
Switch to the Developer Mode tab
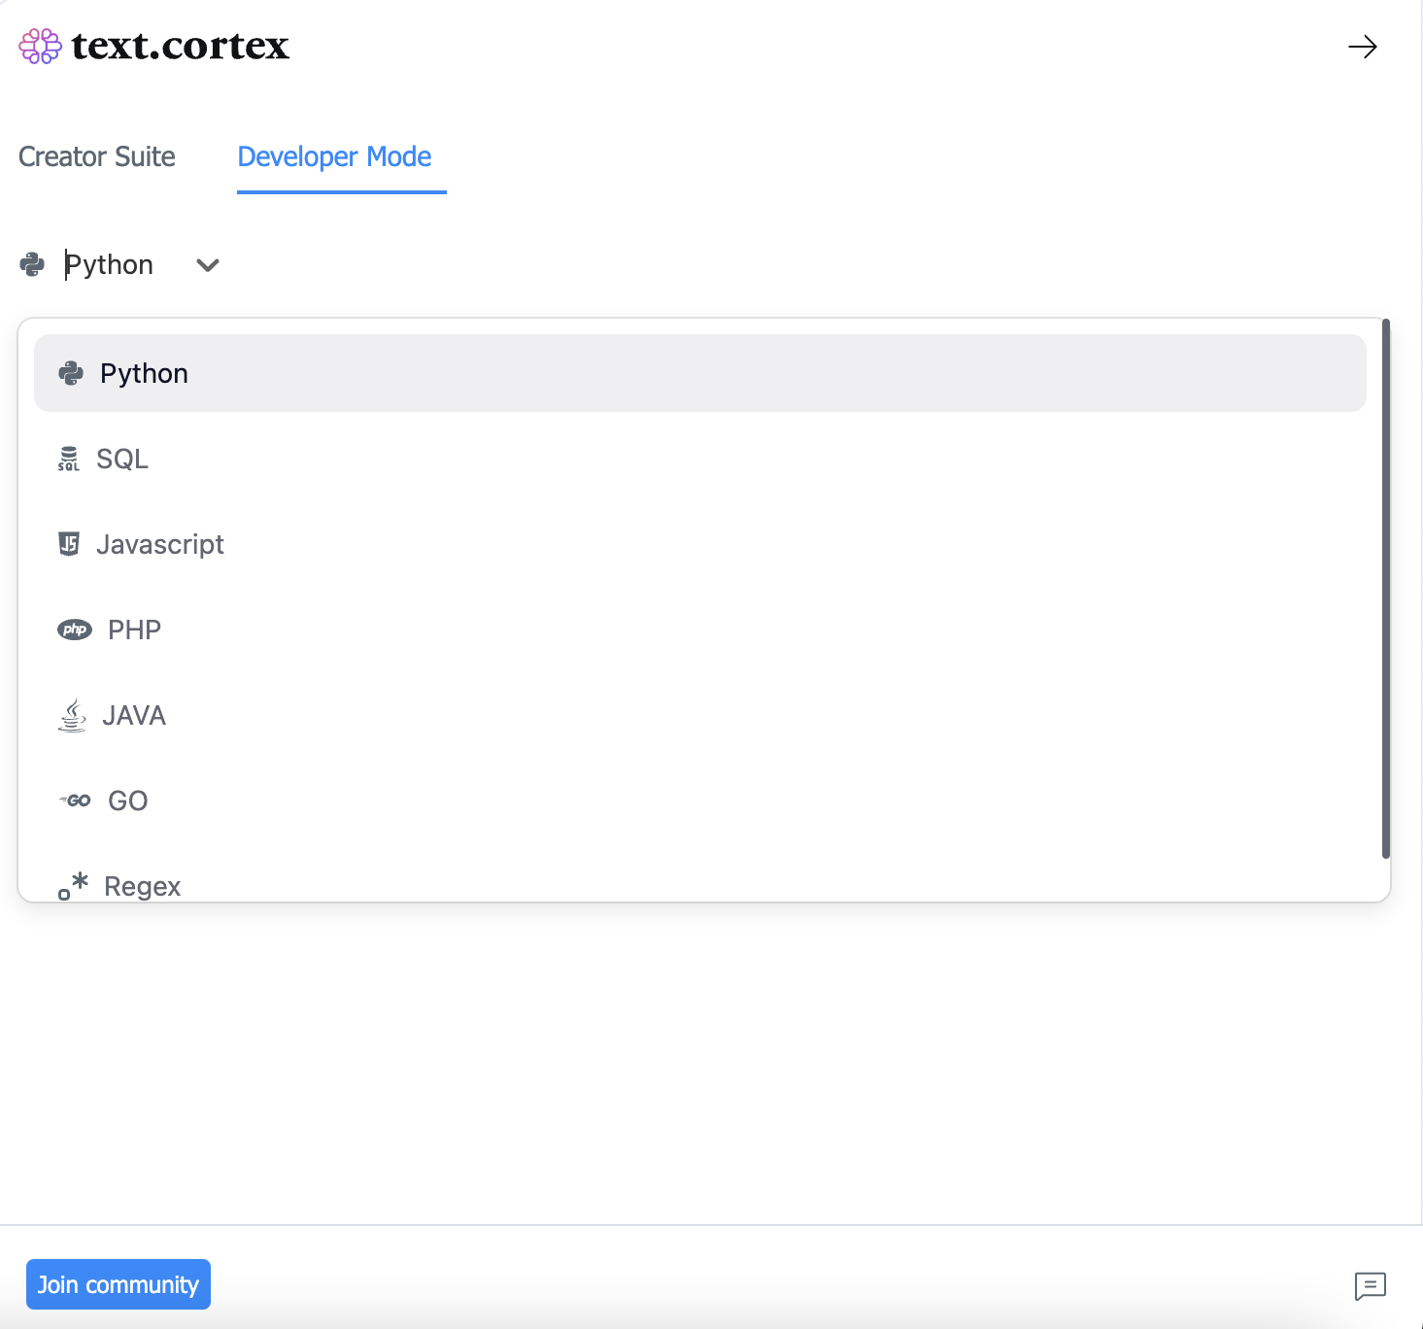(x=334, y=156)
